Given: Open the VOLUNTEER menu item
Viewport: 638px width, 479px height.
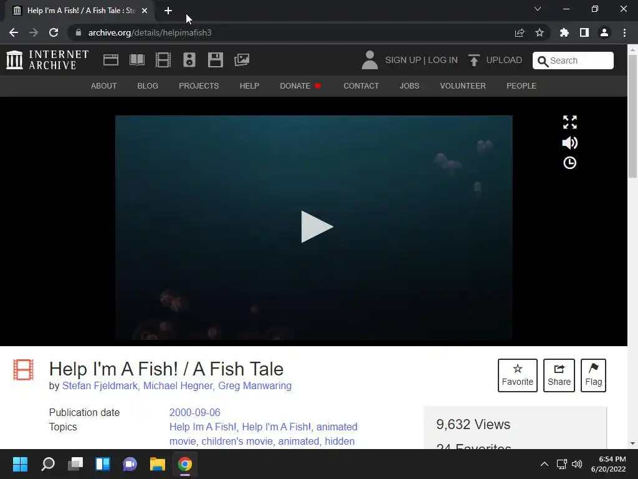Looking at the screenshot, I should [x=463, y=86].
